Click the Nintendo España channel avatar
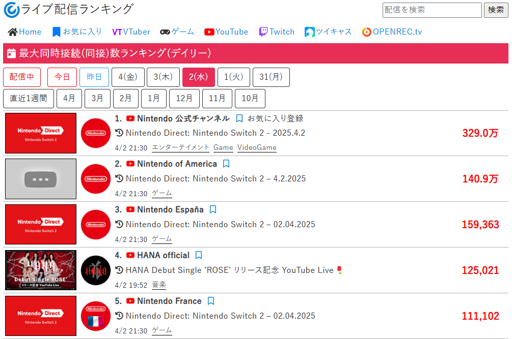 click(x=96, y=225)
